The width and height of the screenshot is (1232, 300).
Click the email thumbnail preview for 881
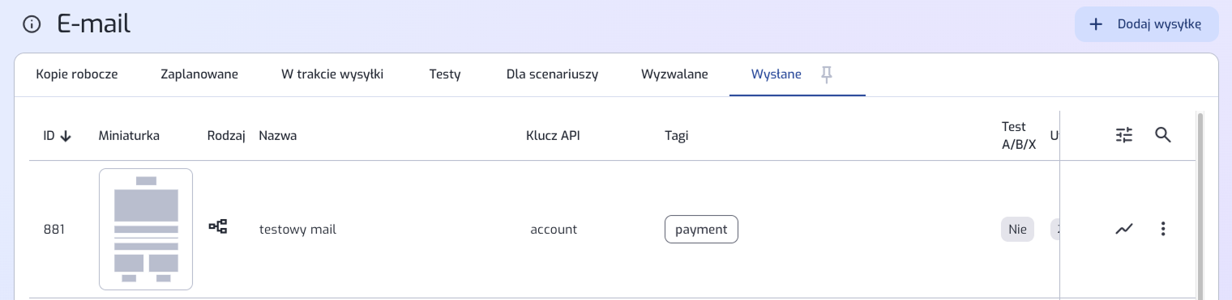click(146, 229)
